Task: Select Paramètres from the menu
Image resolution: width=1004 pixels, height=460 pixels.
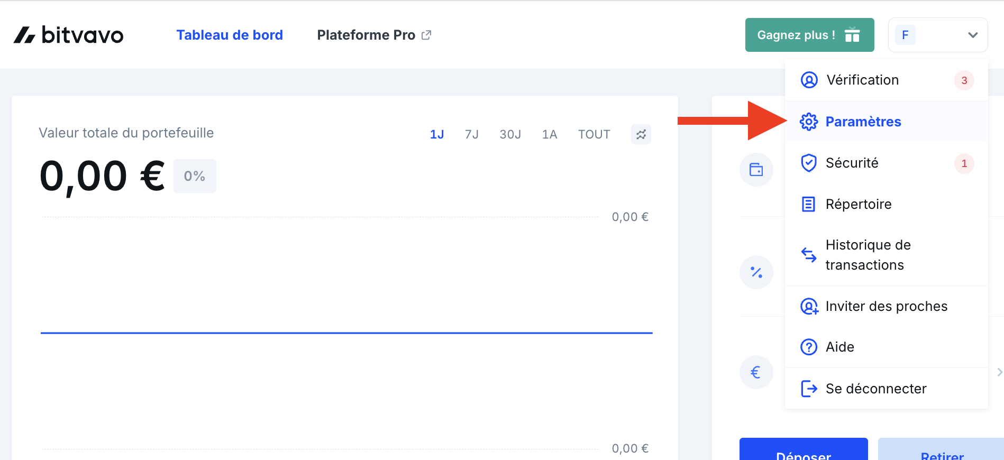Action: tap(887, 122)
